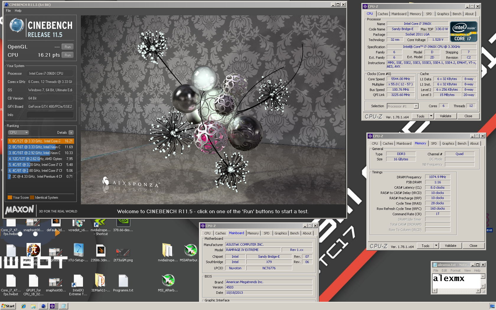Image resolution: width=496 pixels, height=310 pixels.
Task: Click the Start button
Action: point(8,306)
